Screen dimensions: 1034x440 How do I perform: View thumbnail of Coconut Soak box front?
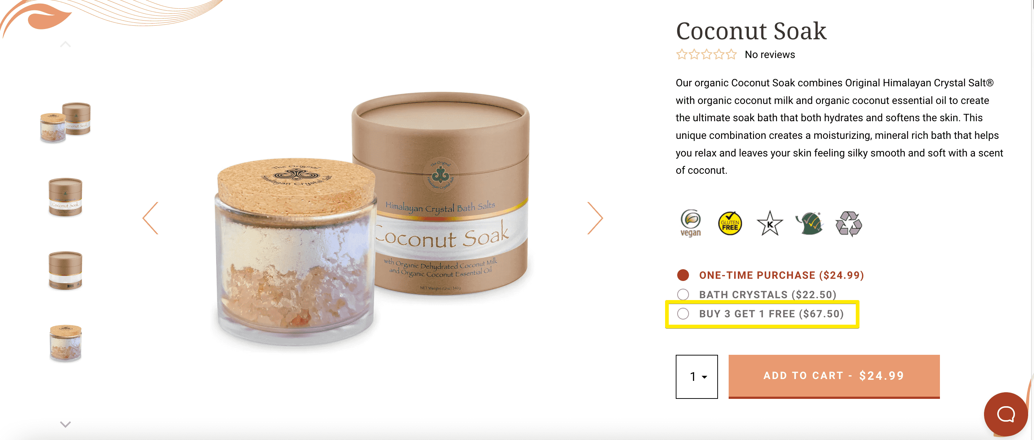tap(65, 197)
